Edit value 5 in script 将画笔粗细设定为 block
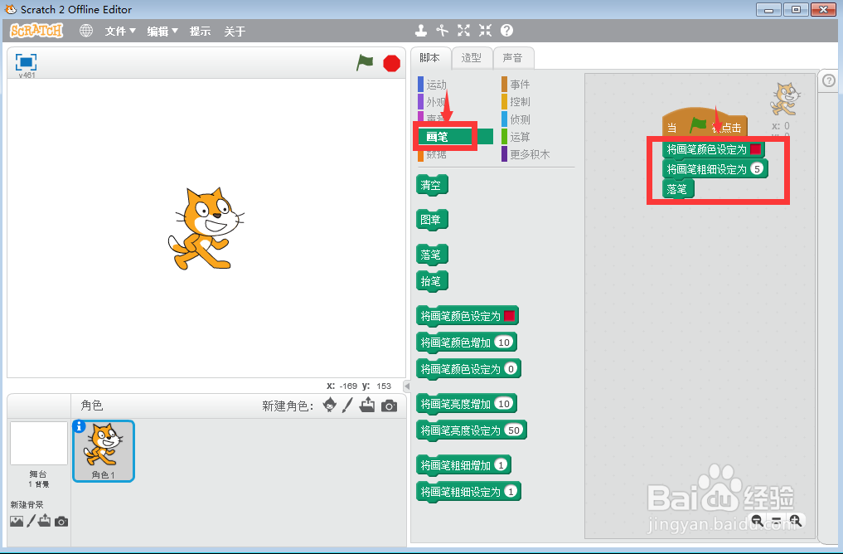The image size is (843, 554). point(757,169)
